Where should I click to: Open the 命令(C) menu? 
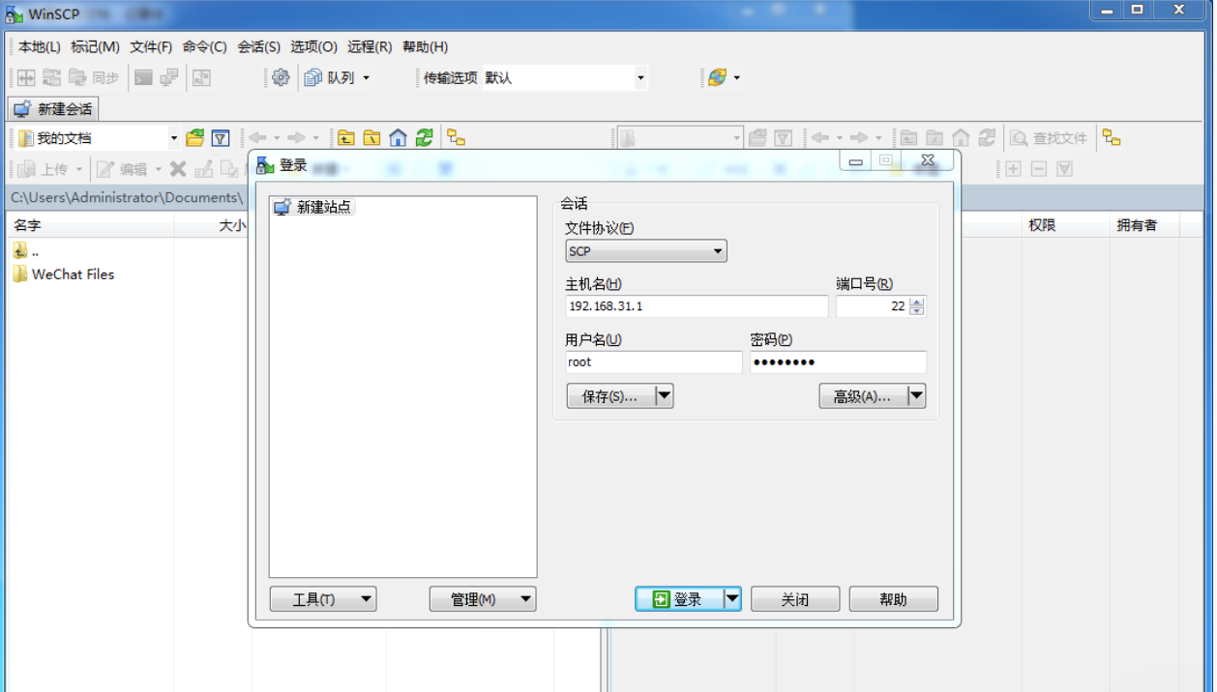coord(204,46)
